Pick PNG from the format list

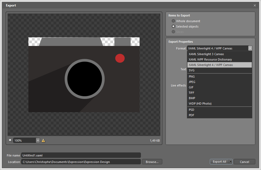192,76
